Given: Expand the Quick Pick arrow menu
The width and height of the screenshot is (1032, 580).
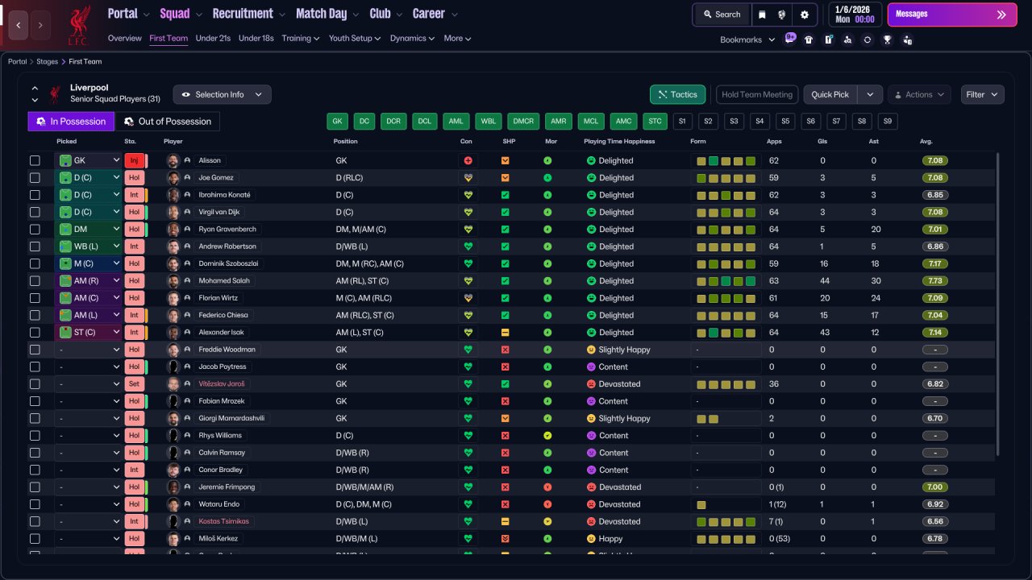Looking at the screenshot, I should 870,94.
